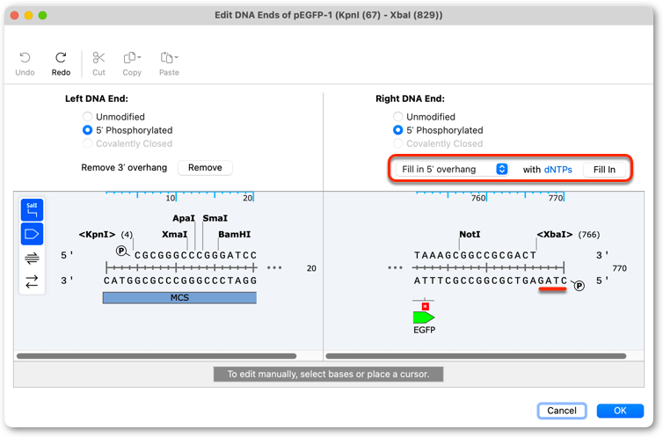Click the KpnI enzyme site label
Image resolution: width=663 pixels, height=437 pixels.
pos(98,235)
